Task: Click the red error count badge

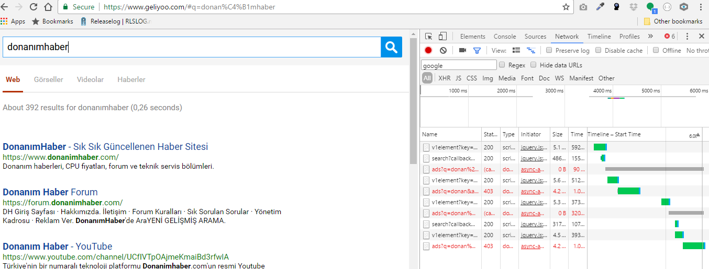Action: pos(670,37)
